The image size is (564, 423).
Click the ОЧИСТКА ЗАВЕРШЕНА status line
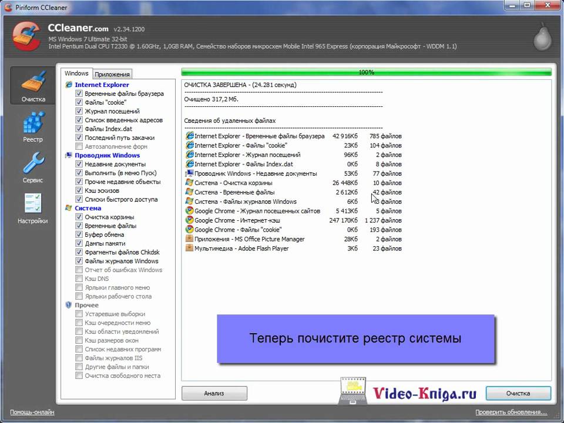240,85
